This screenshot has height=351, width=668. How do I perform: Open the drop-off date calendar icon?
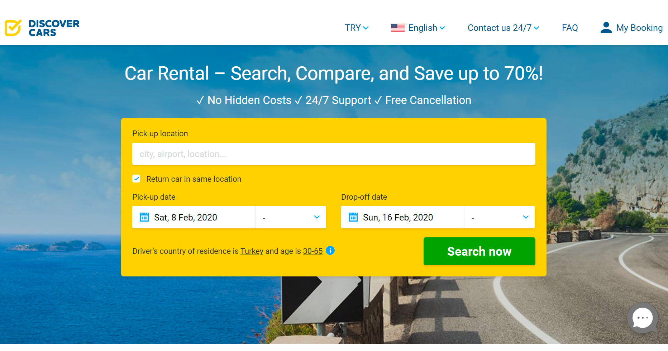coord(353,217)
